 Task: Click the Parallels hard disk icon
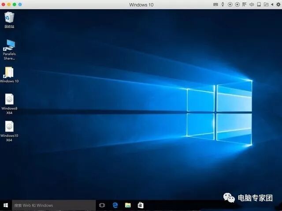click(x=259, y=4)
